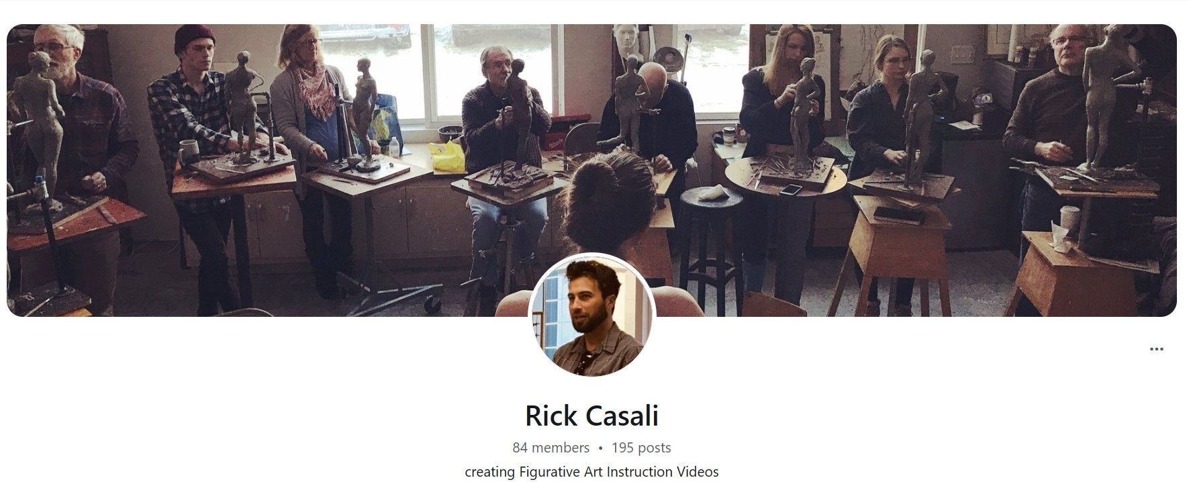
Task: Open the 84 members count
Action: (551, 448)
